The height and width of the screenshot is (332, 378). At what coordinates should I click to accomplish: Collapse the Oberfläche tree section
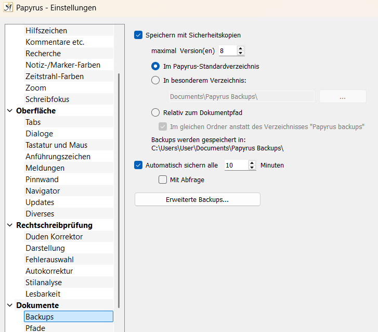click(x=10, y=111)
